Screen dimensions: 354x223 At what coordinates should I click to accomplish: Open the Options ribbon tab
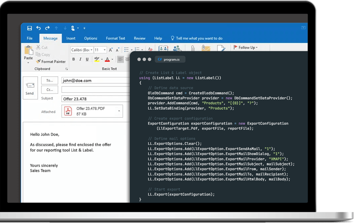click(90, 39)
